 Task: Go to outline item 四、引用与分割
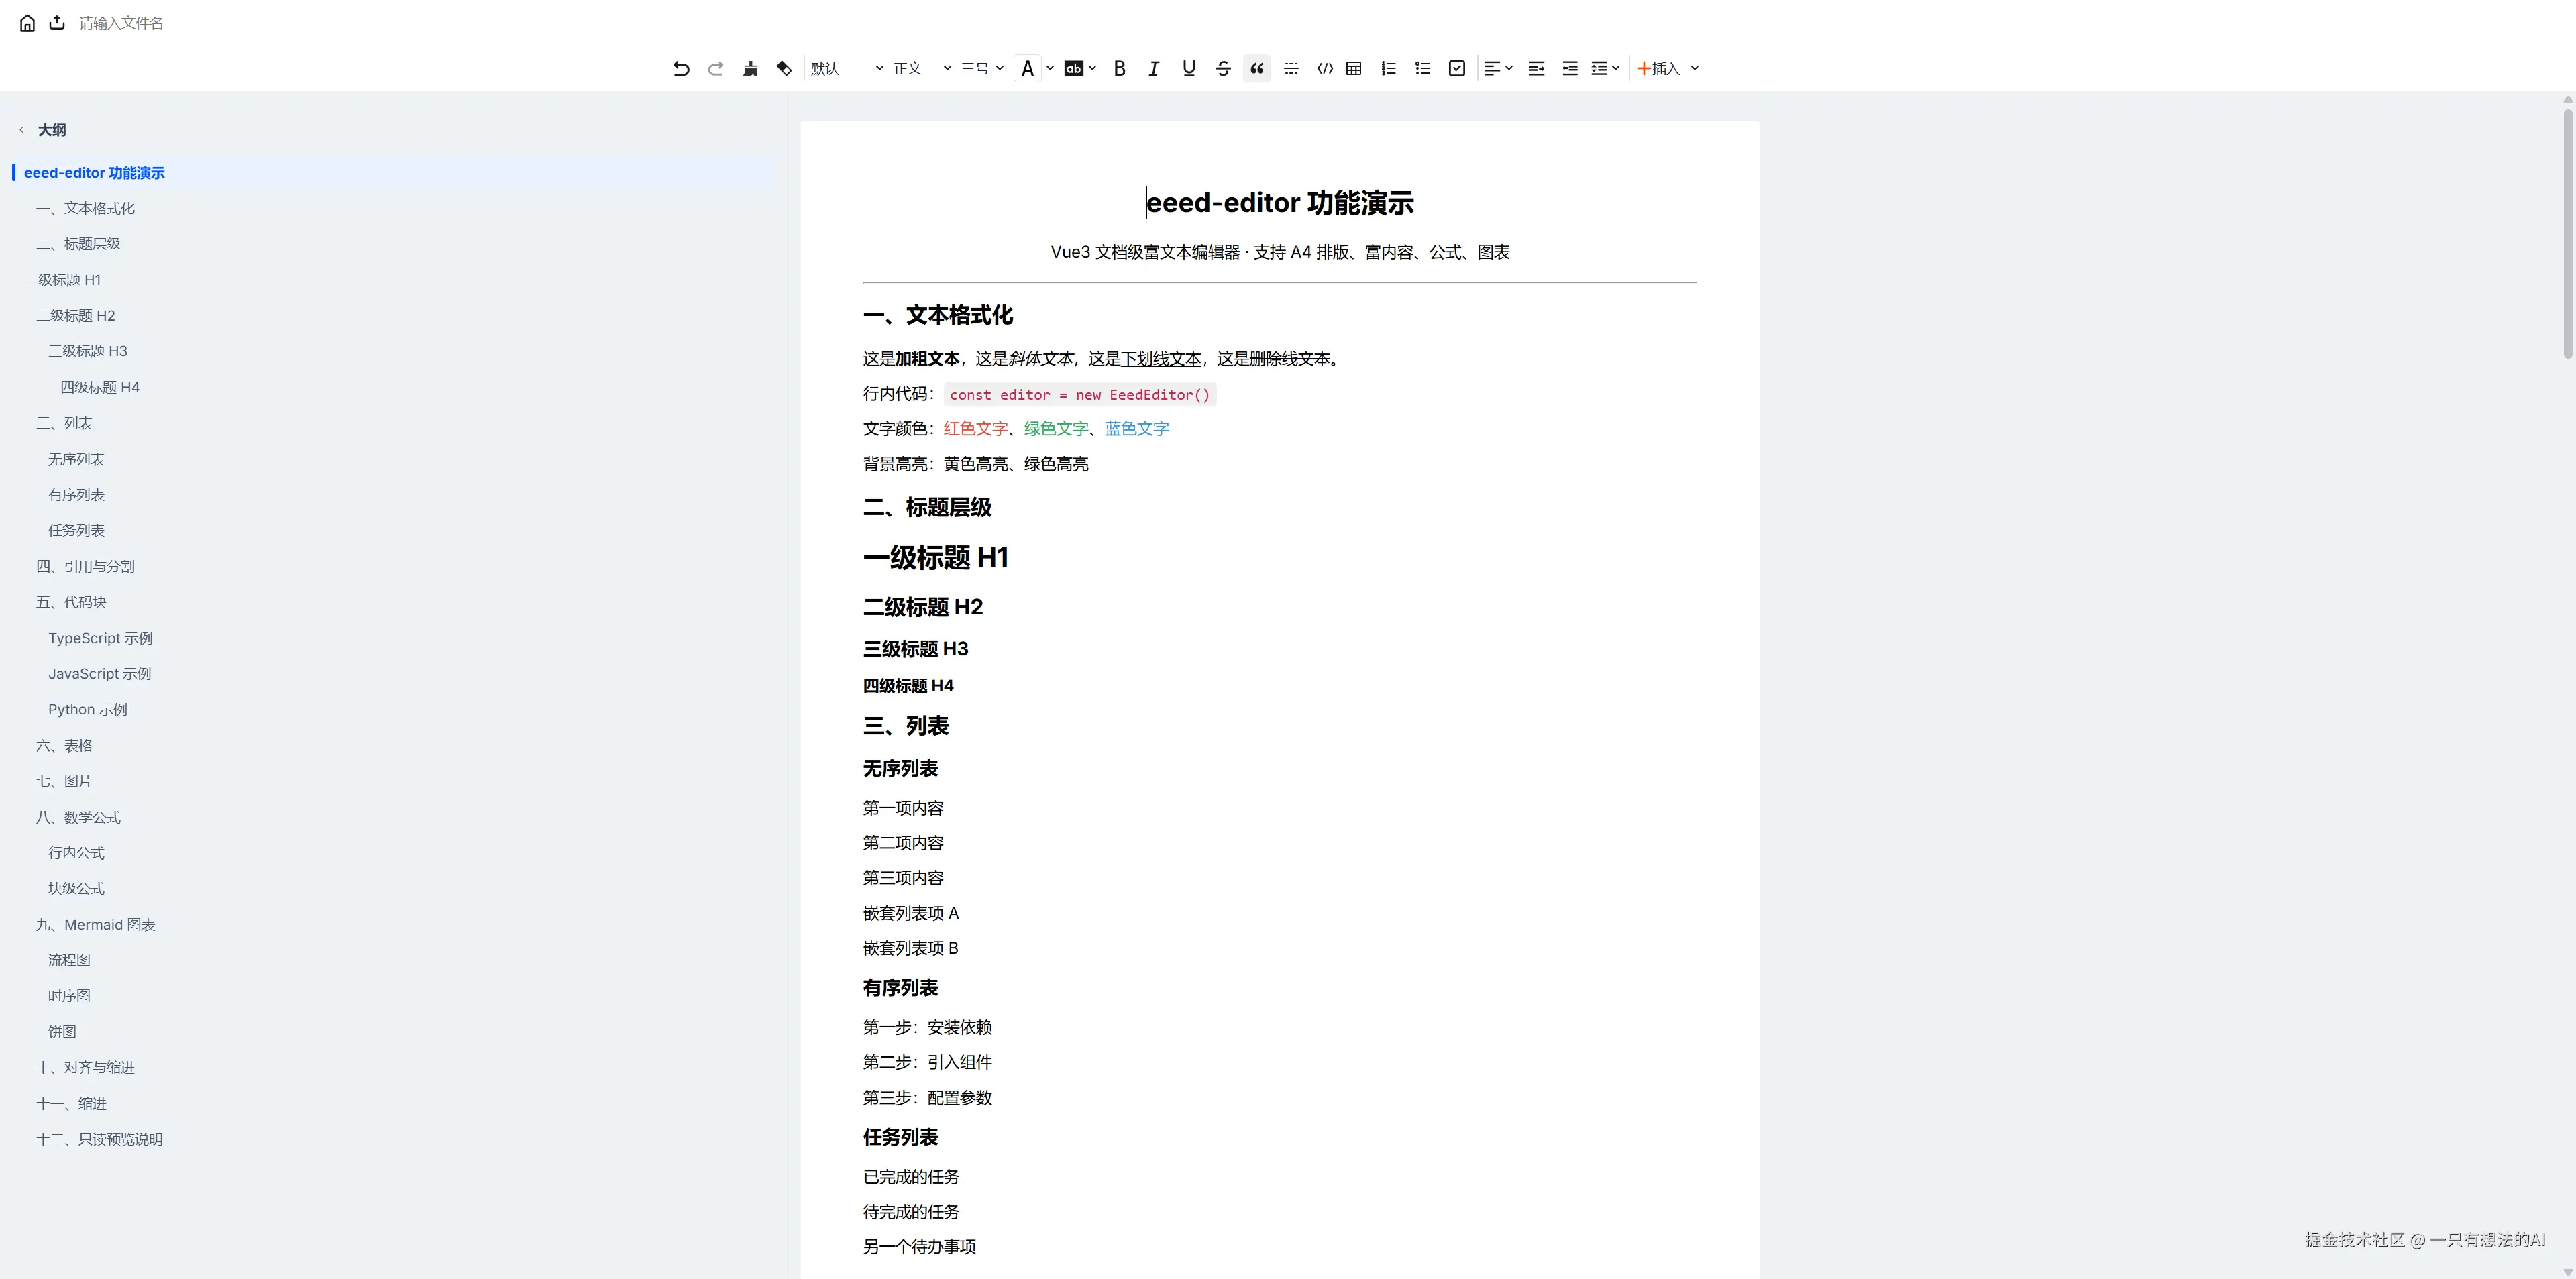pyautogui.click(x=85, y=566)
